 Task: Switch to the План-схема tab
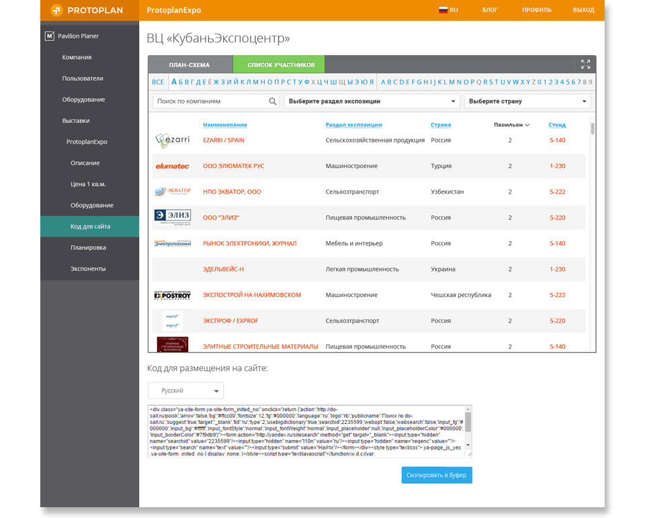coord(189,64)
